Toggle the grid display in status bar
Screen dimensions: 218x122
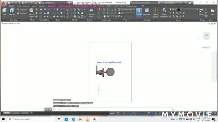pos(118,113)
